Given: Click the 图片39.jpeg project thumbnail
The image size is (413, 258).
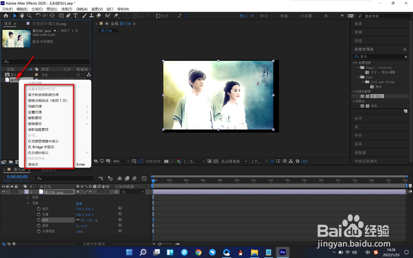Looking at the screenshot, I should coord(17,38).
